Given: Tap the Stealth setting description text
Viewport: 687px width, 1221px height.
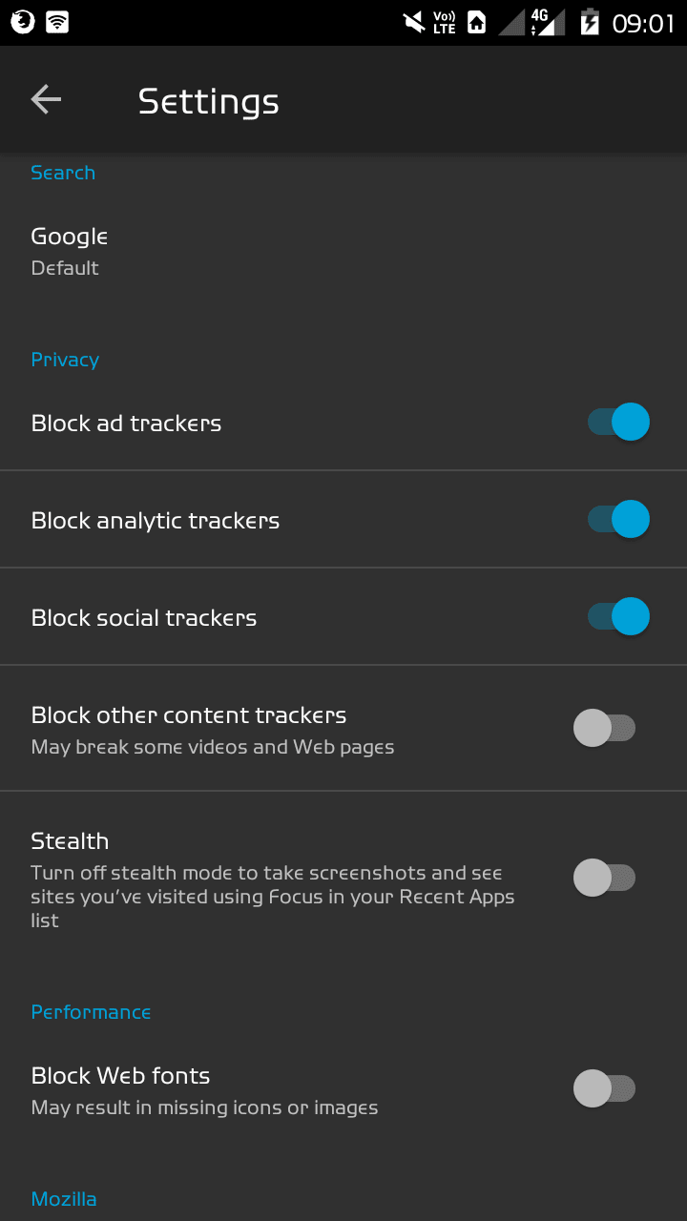Looking at the screenshot, I should click(273, 897).
